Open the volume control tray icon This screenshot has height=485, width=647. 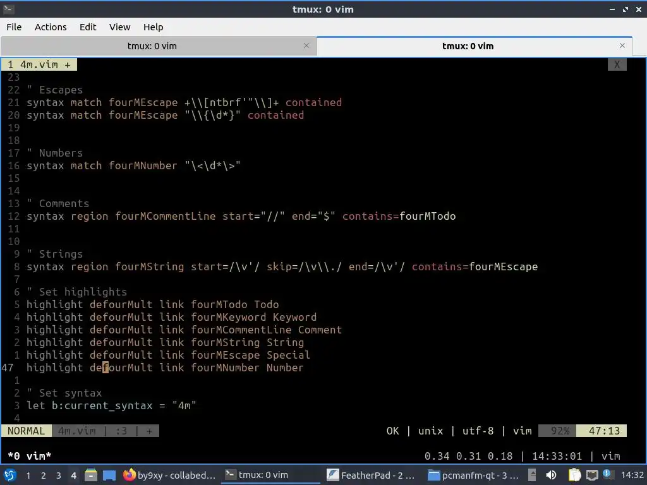(x=551, y=475)
